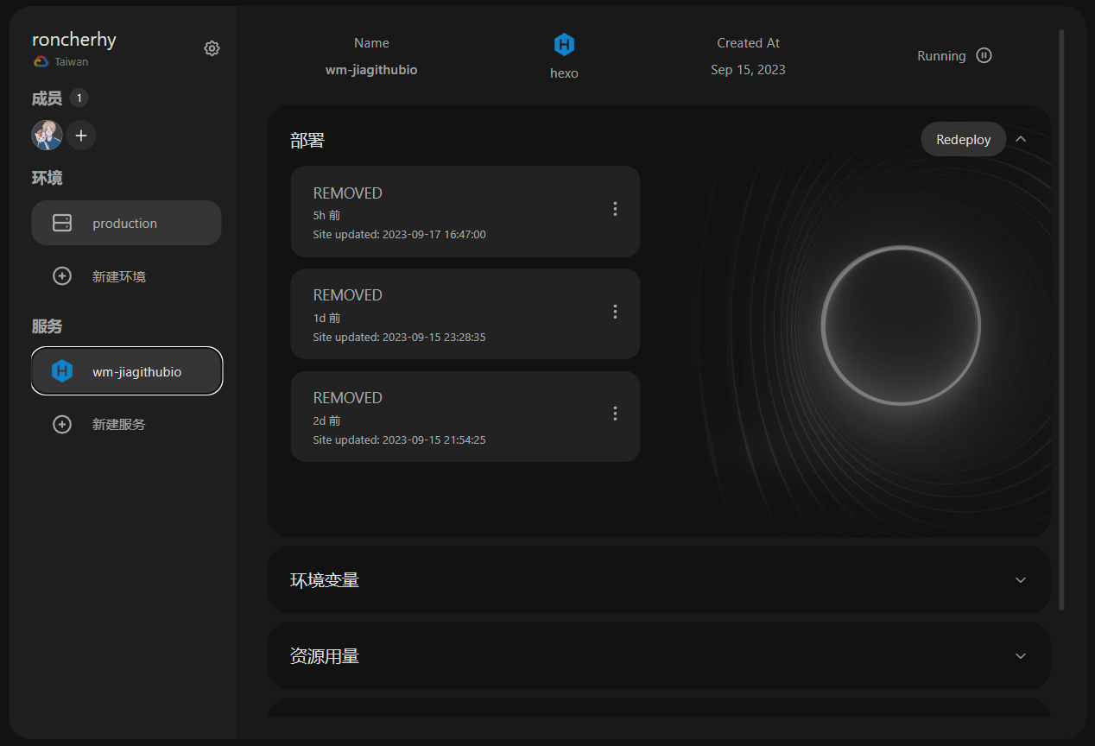This screenshot has height=746, width=1095.
Task: Open options menu for 1d ago deployment
Action: (615, 312)
